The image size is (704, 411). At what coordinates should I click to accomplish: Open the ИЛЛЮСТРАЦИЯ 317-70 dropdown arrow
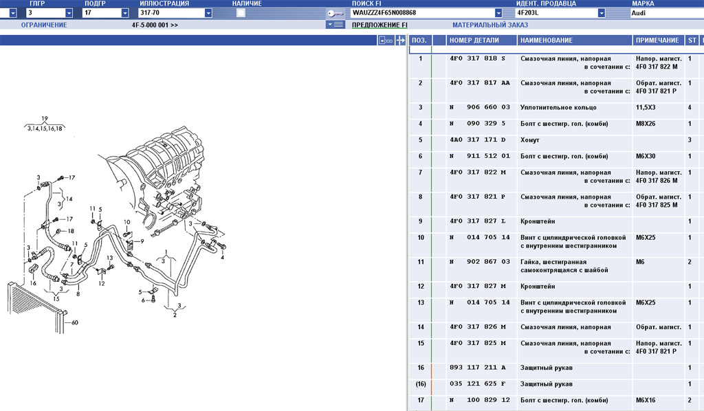208,13
